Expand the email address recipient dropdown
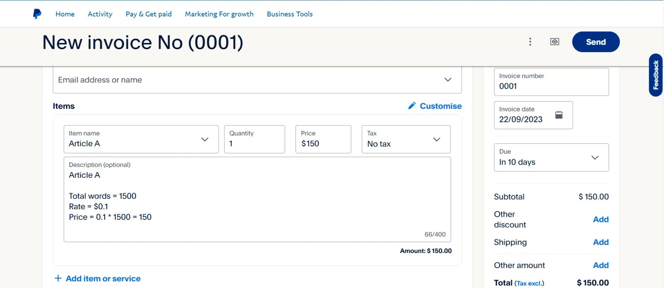This screenshot has width=664, height=288. pos(447,80)
